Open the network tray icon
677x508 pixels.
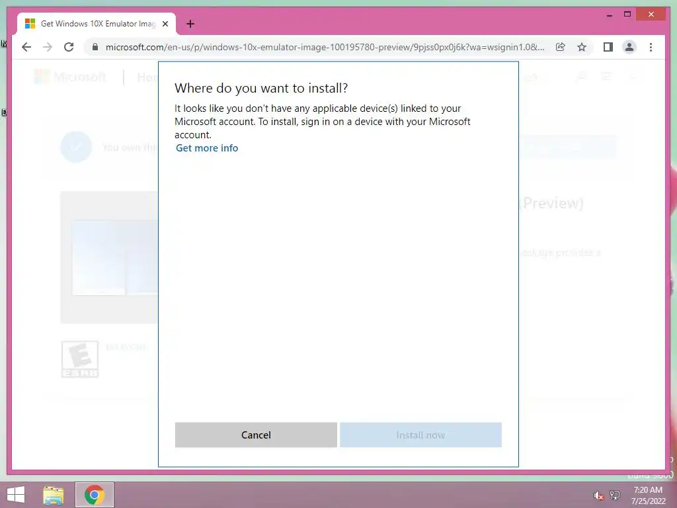click(x=615, y=495)
